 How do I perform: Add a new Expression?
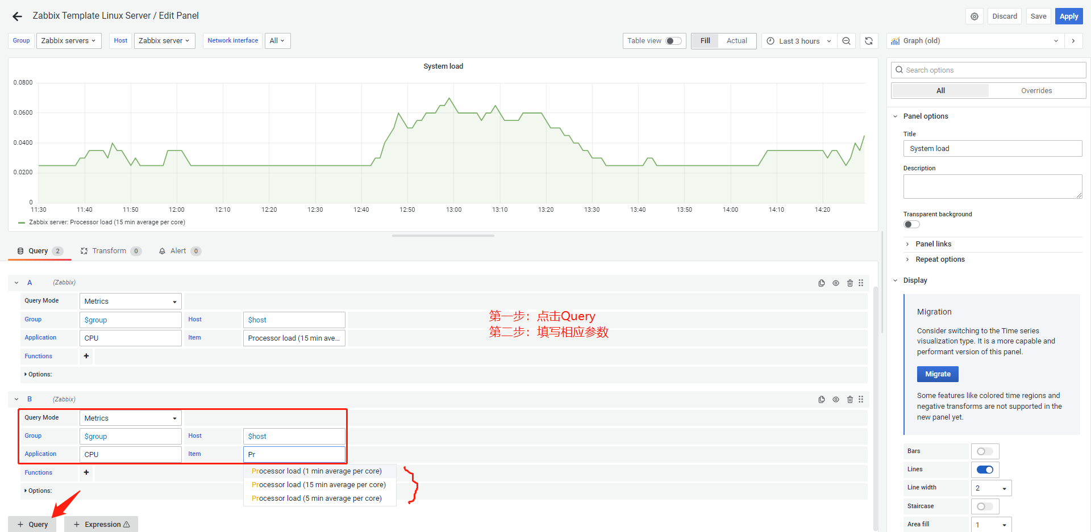[x=101, y=525]
